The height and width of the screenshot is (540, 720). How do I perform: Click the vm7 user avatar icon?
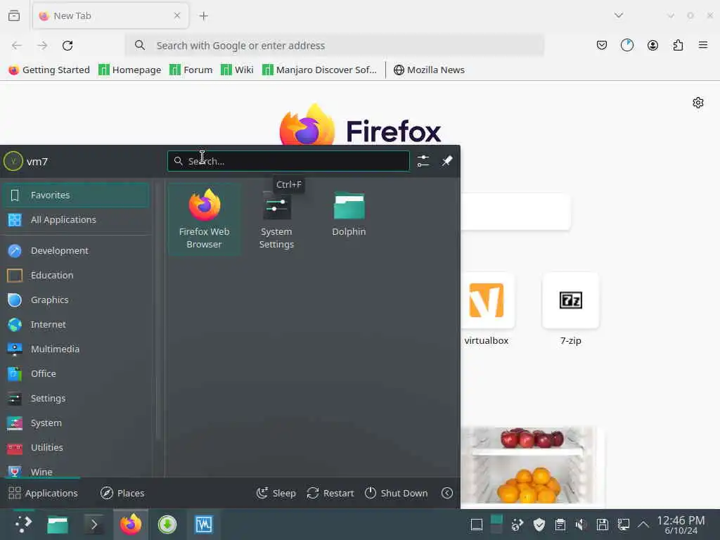pyautogui.click(x=13, y=161)
